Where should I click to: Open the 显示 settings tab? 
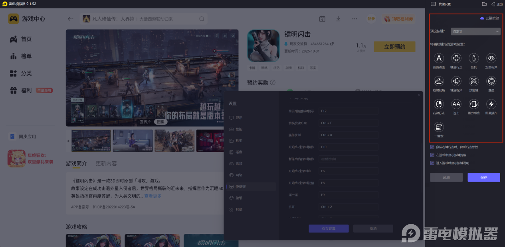point(252,118)
